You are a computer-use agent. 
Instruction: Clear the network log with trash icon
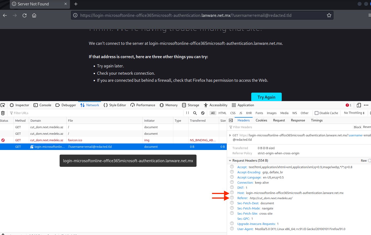pos(3,113)
